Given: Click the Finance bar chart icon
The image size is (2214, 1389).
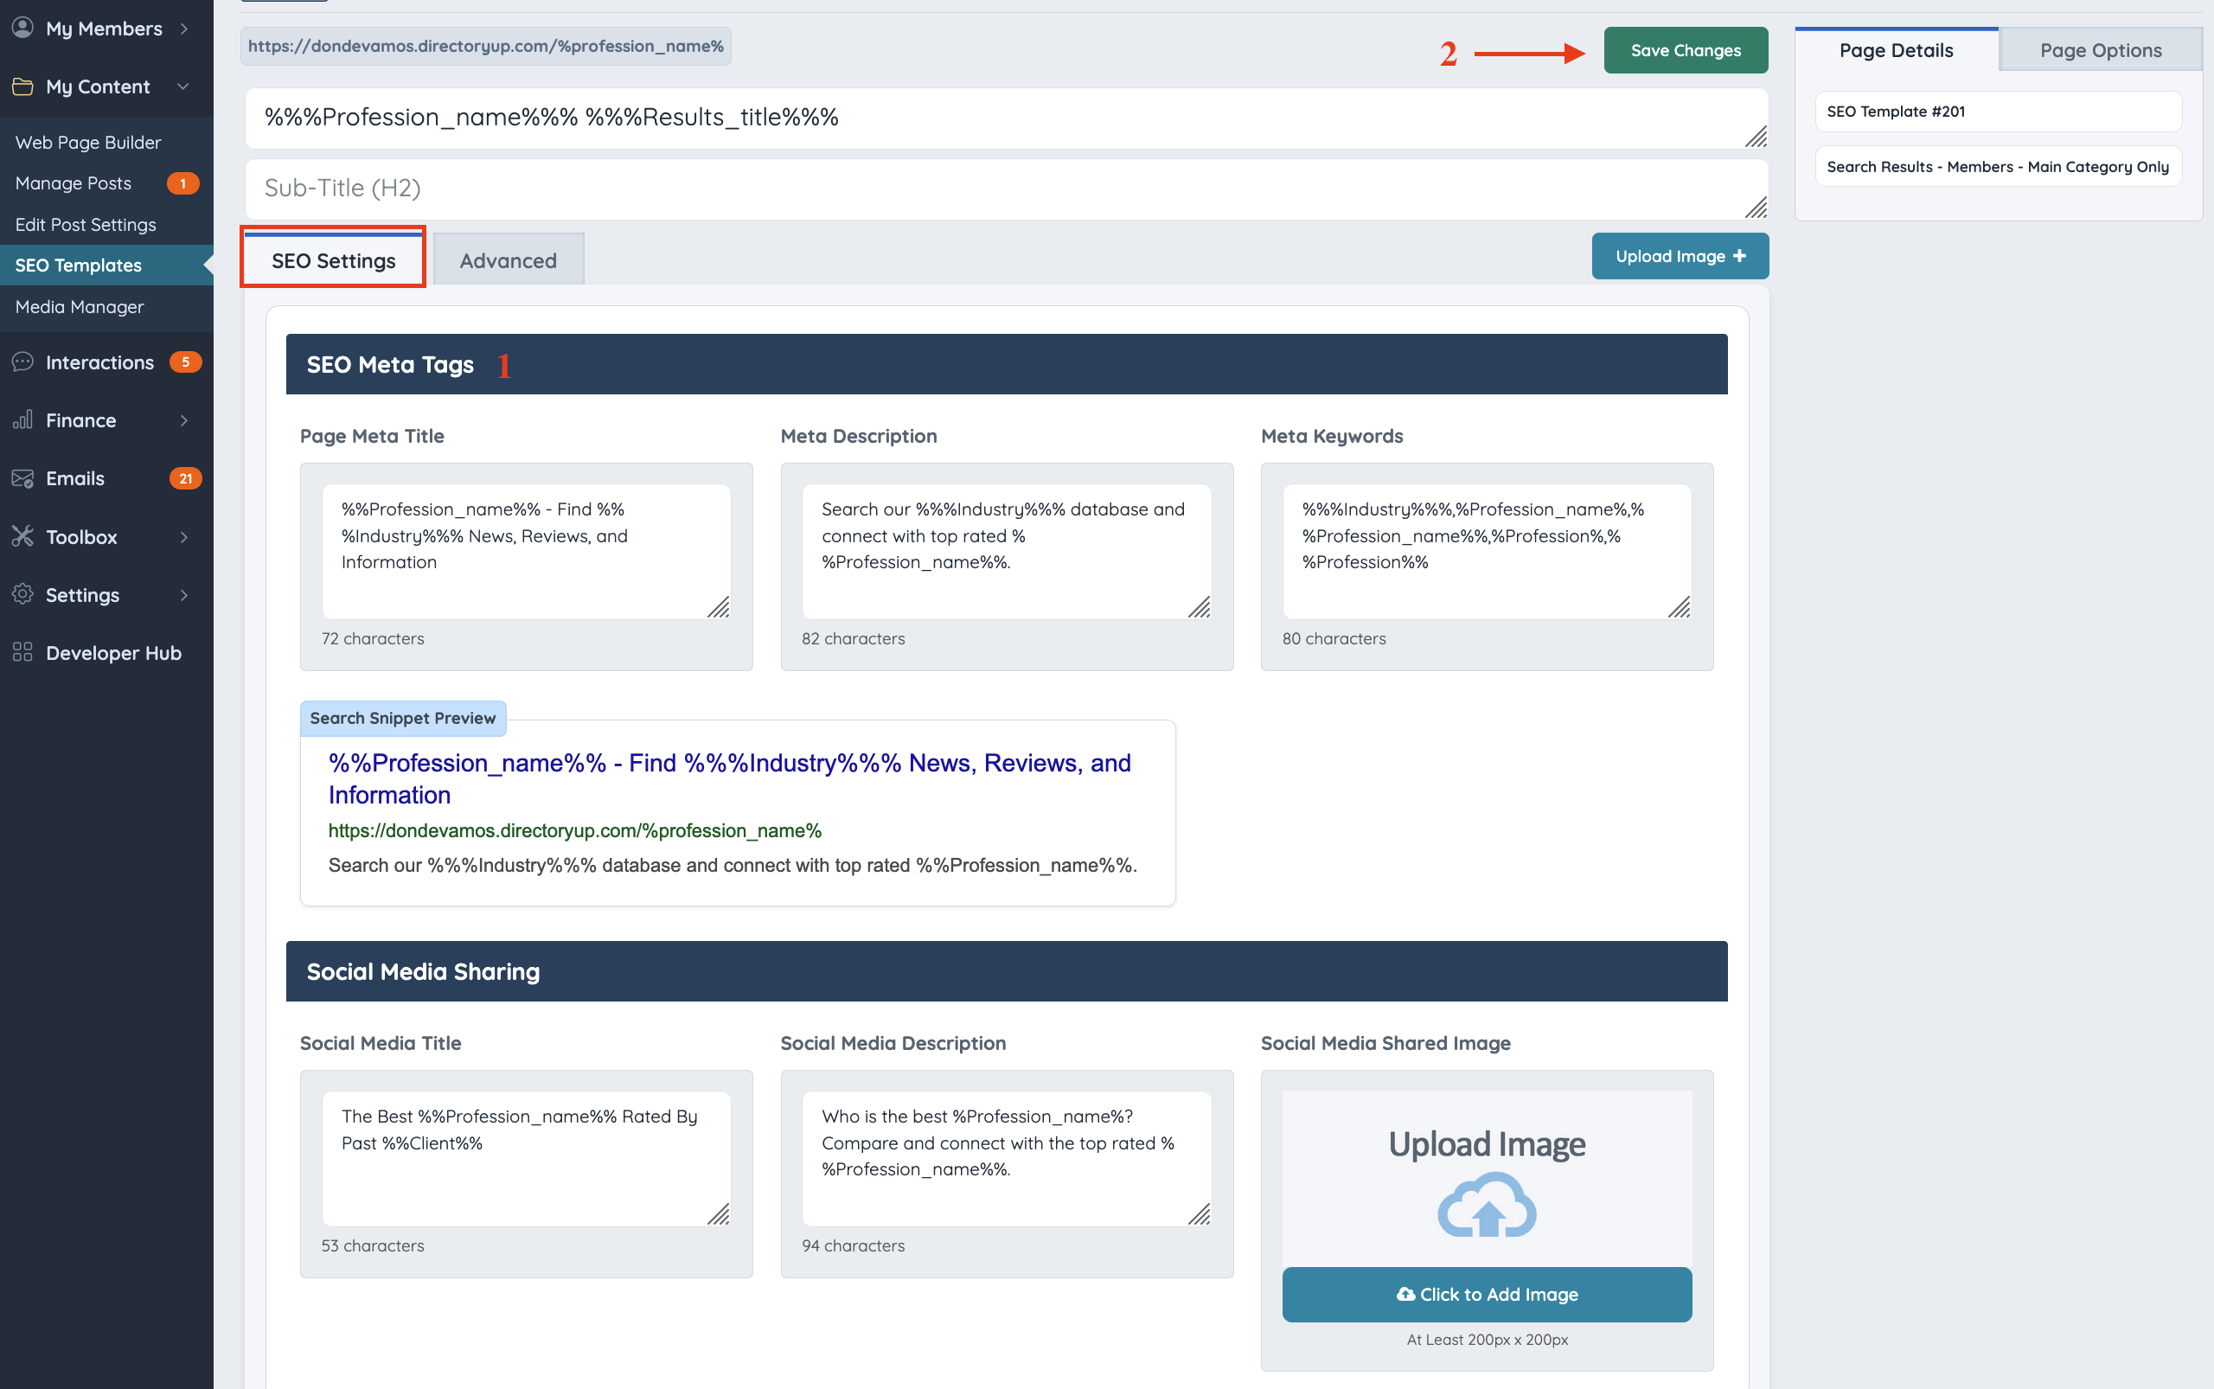Looking at the screenshot, I should [x=22, y=419].
